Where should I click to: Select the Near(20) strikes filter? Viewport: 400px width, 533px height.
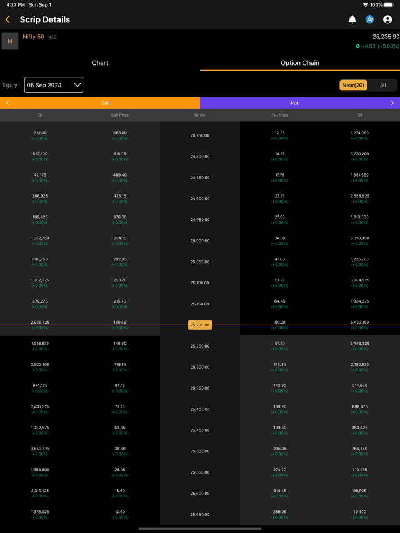click(353, 85)
